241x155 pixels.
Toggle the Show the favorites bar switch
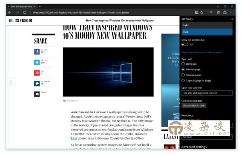point(185,44)
